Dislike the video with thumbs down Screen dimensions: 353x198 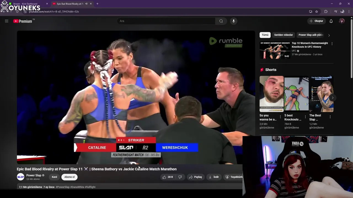180,177
